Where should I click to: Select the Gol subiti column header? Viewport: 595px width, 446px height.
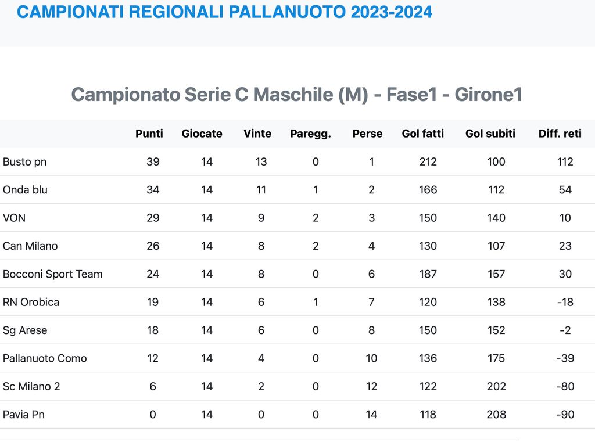(x=490, y=134)
